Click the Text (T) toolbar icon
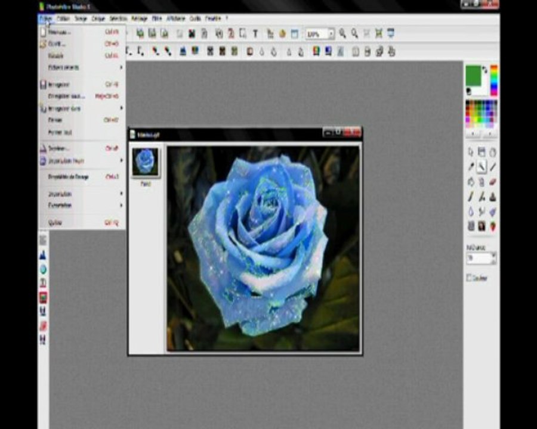The height and width of the screenshot is (429, 537). tap(255, 33)
